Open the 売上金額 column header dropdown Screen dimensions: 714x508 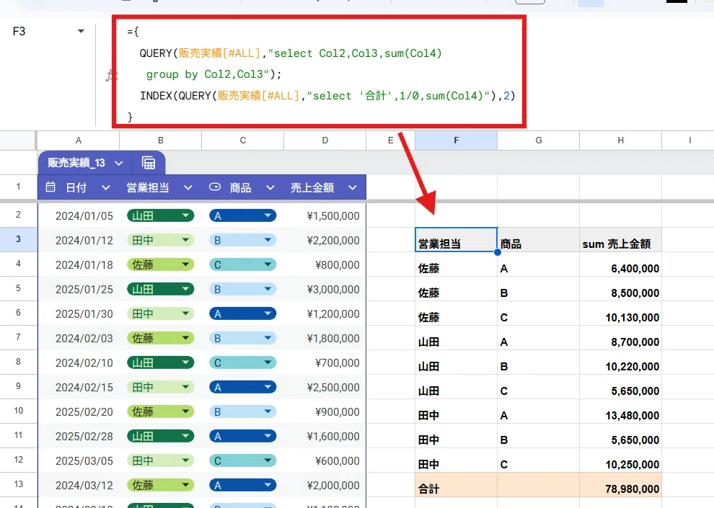pos(353,187)
